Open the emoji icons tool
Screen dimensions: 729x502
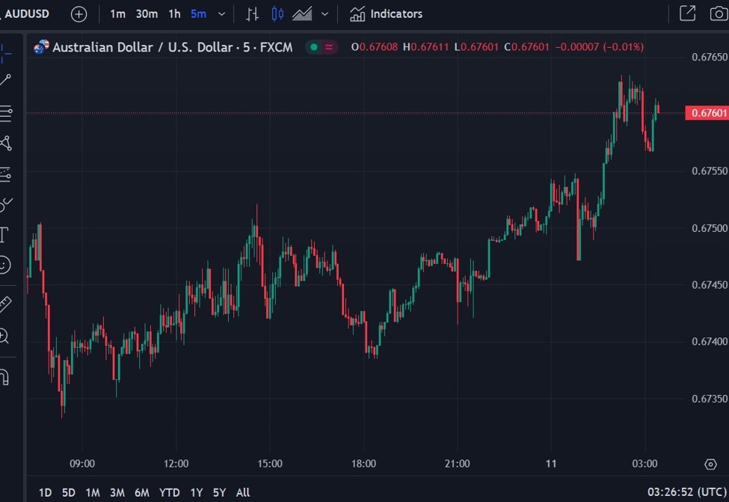pos(4,264)
